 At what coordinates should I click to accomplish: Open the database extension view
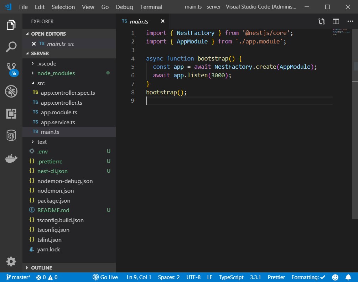point(11,135)
